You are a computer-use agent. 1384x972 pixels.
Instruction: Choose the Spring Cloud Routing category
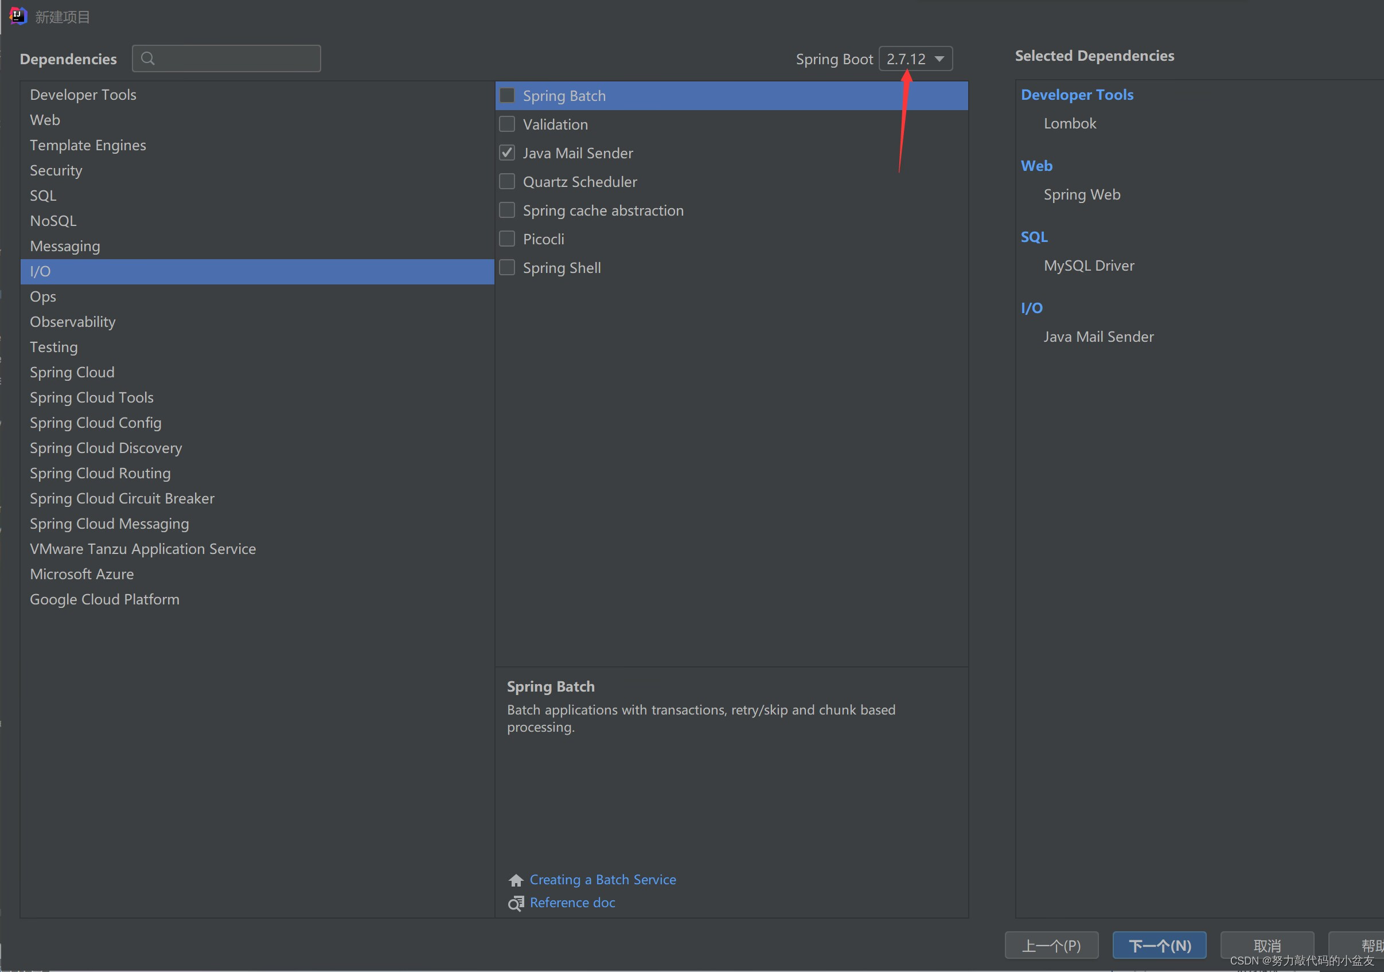click(x=100, y=474)
